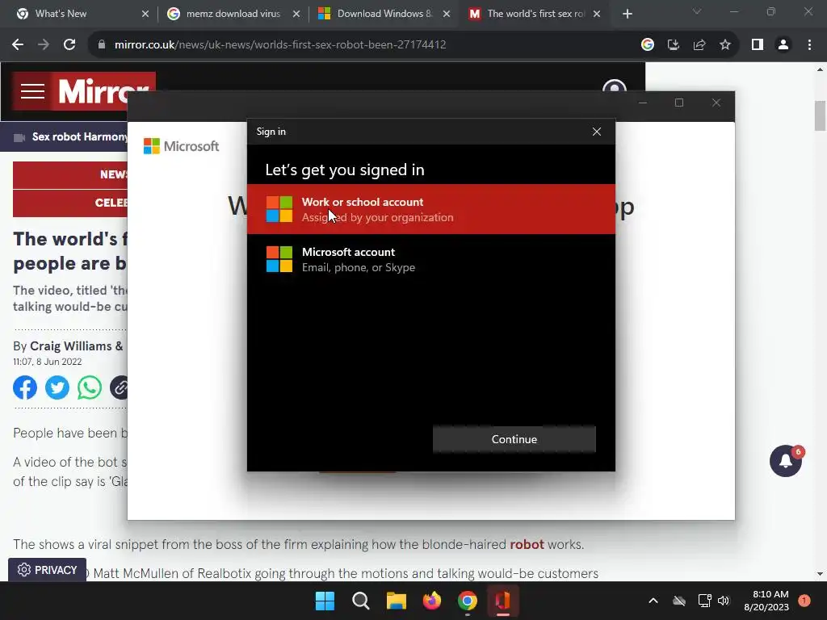
Task: Open author Craig Williams link
Action: point(71,346)
